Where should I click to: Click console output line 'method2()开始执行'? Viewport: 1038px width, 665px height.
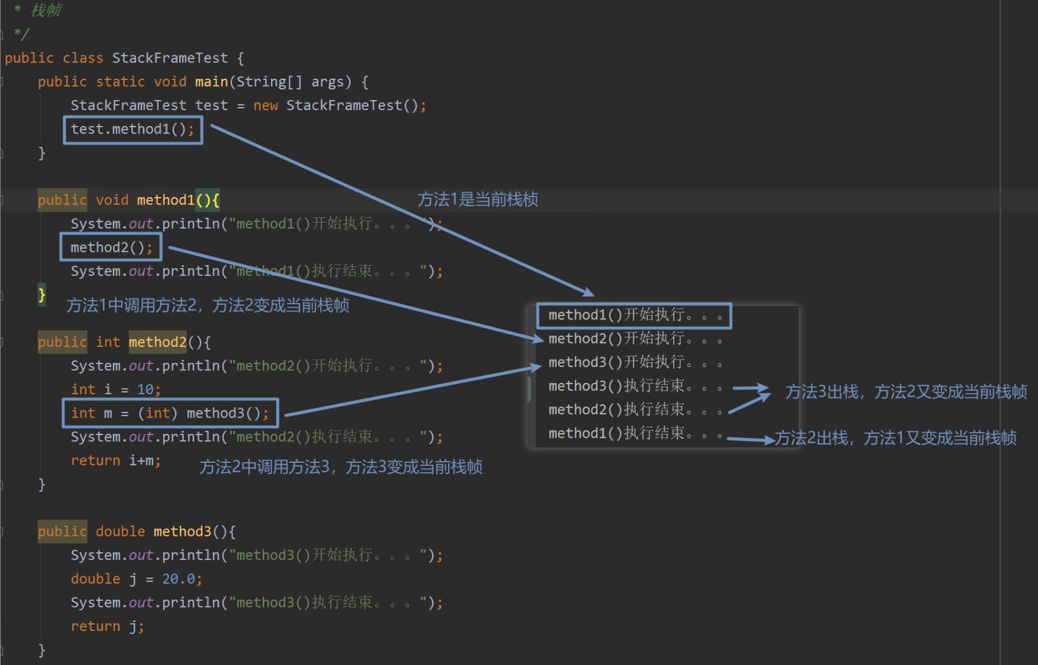pos(635,339)
